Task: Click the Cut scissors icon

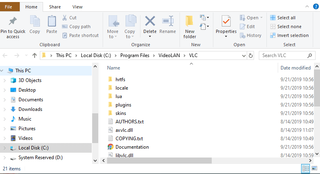Action: point(64,18)
